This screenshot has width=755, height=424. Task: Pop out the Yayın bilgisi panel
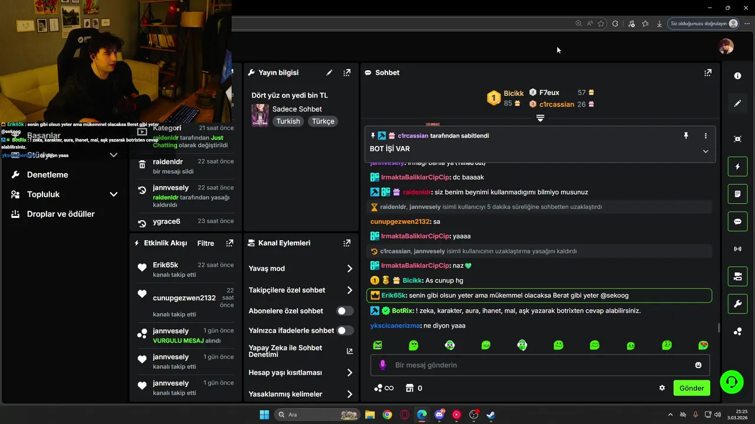point(347,72)
